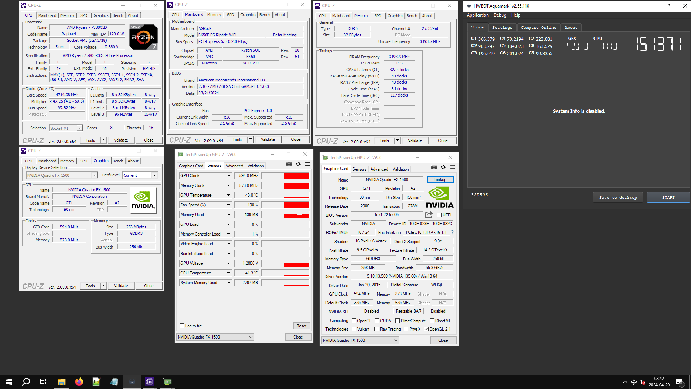Click the NVIDIA logo in GPU-Z
This screenshot has width=691, height=389.
point(440,197)
